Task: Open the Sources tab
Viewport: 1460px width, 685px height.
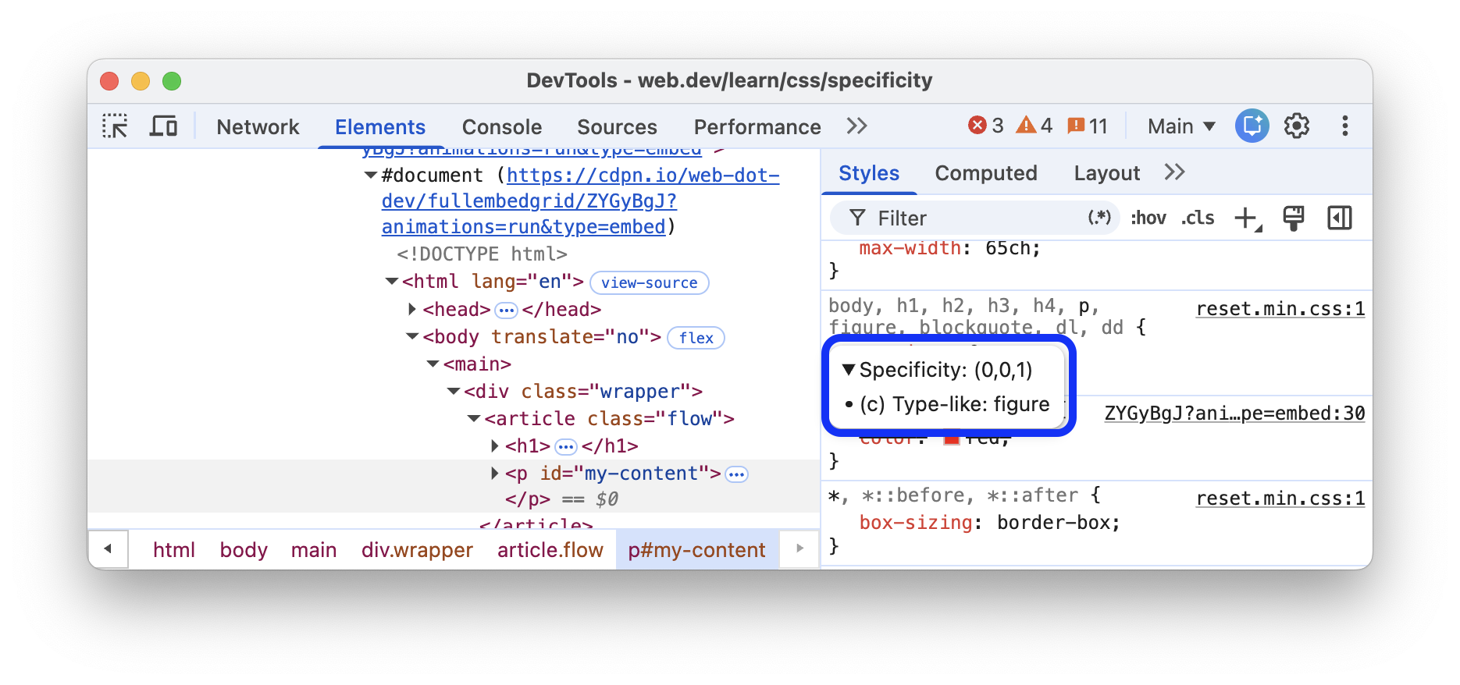Action: tap(617, 126)
